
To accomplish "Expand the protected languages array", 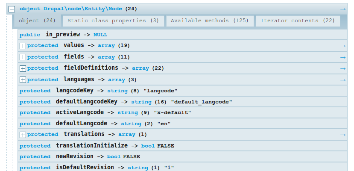I will click(x=23, y=80).
